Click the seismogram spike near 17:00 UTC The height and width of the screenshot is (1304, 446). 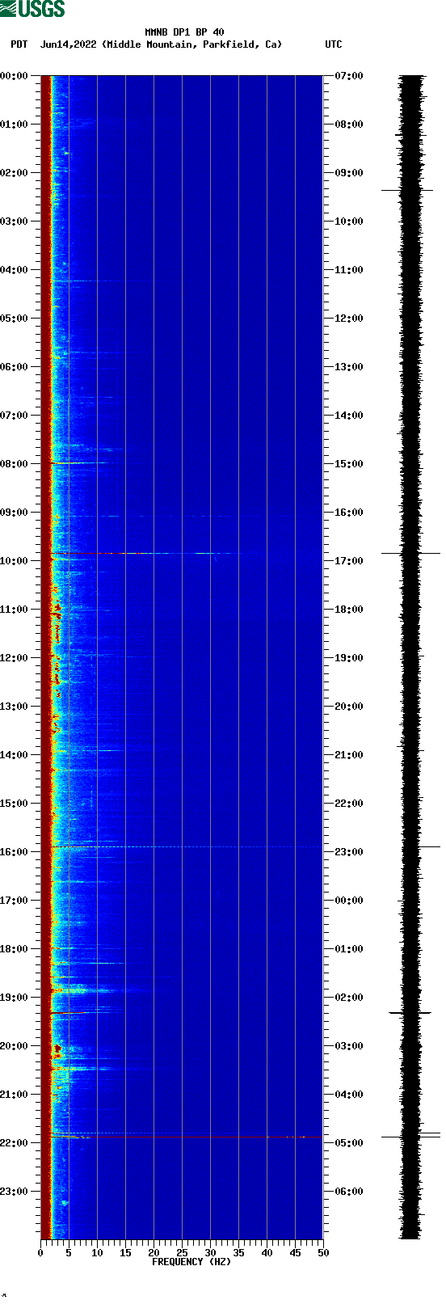coord(410,553)
